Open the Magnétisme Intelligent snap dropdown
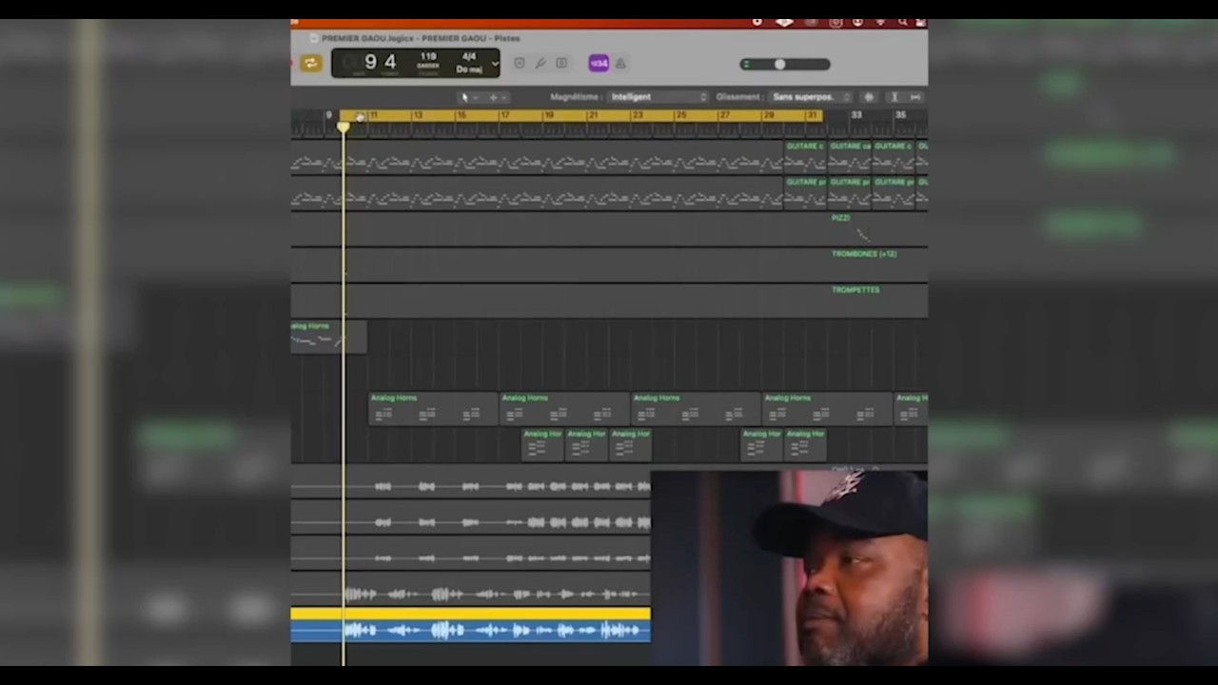The image size is (1218, 685). coord(658,97)
